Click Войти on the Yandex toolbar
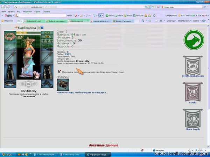 coord(110,16)
